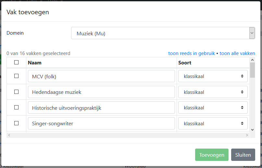
Task: Click the horizontal scroll right arrow
Action: pos(247,135)
